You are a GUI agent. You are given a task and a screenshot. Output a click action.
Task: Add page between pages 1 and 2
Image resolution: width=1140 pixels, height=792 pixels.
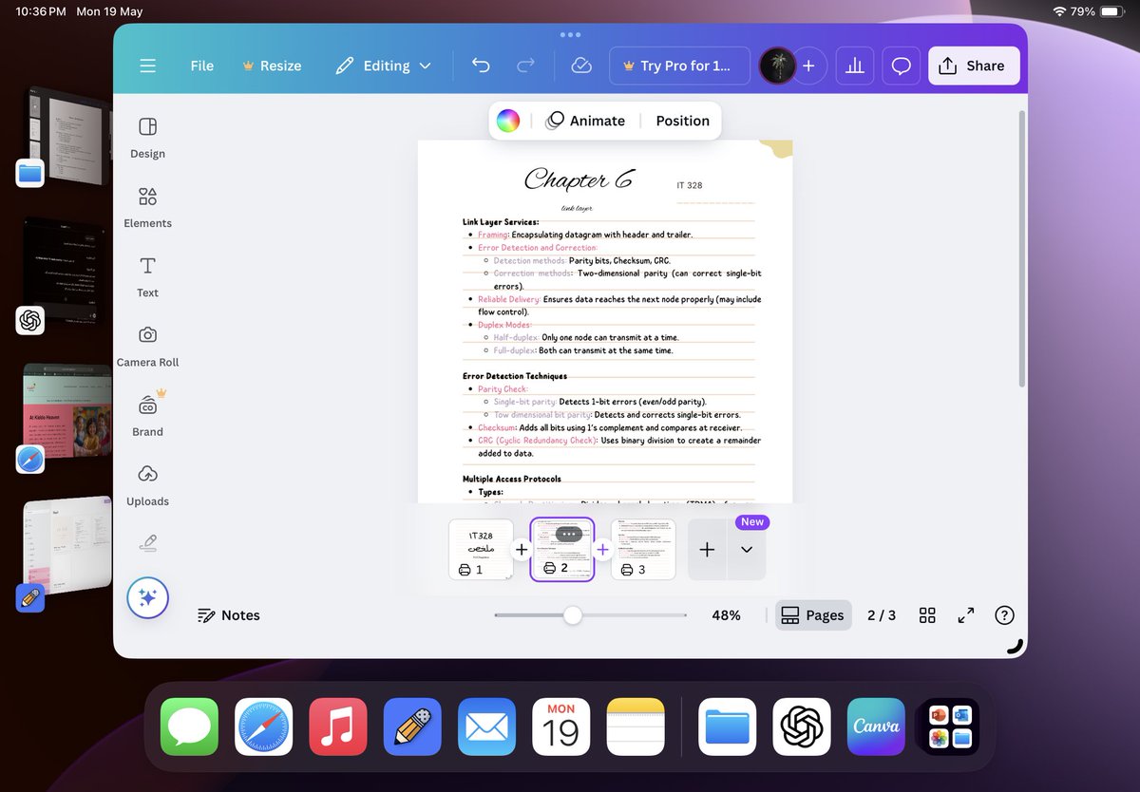pyautogui.click(x=522, y=549)
